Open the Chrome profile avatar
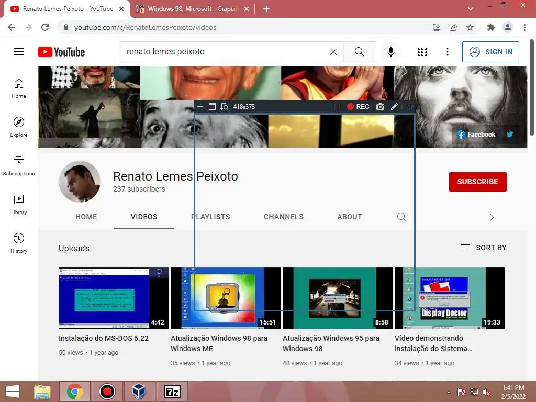Image resolution: width=536 pixels, height=402 pixels. pos(508,27)
